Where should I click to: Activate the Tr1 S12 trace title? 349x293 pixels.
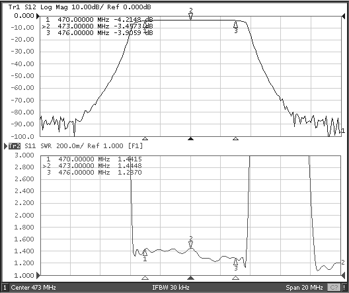(22, 7)
